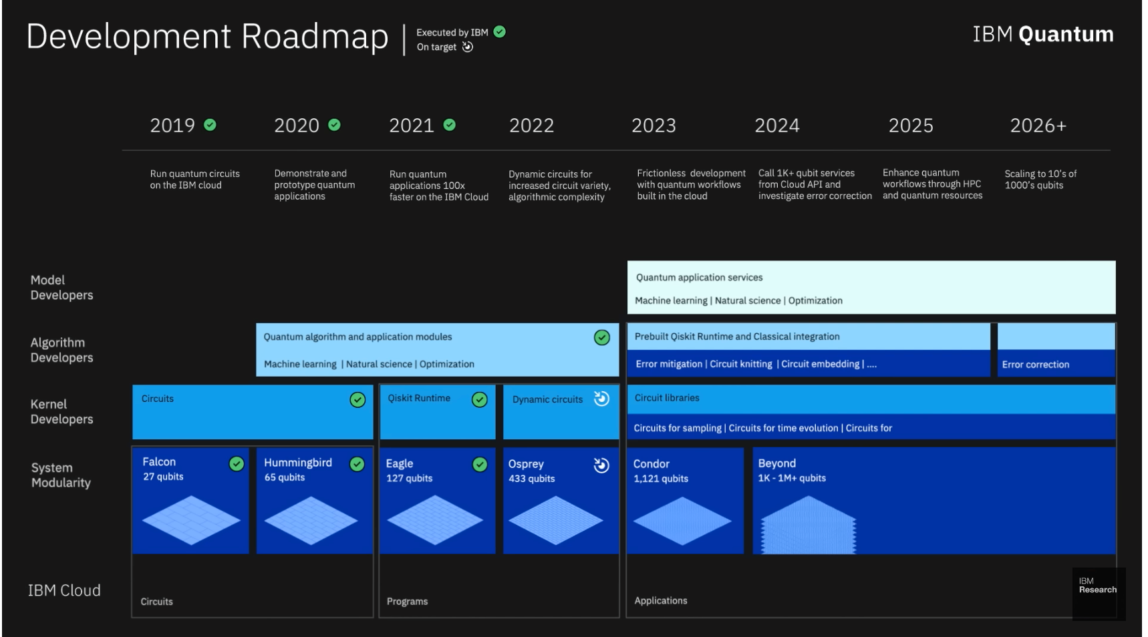This screenshot has width=1148, height=637.
Task: Click the green checkmark next to 2021
Action: pos(450,125)
